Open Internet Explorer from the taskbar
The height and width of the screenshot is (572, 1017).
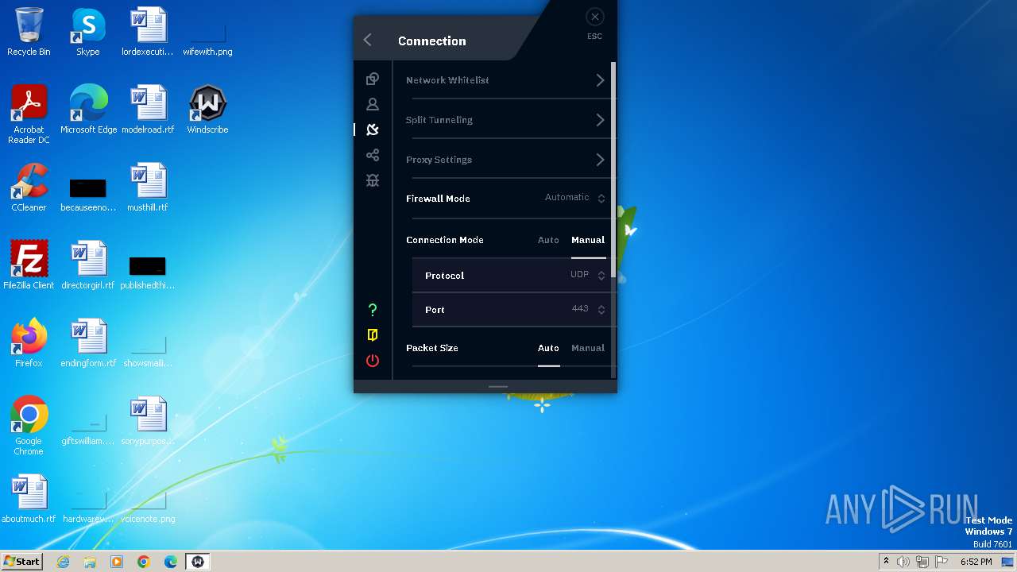point(64,562)
